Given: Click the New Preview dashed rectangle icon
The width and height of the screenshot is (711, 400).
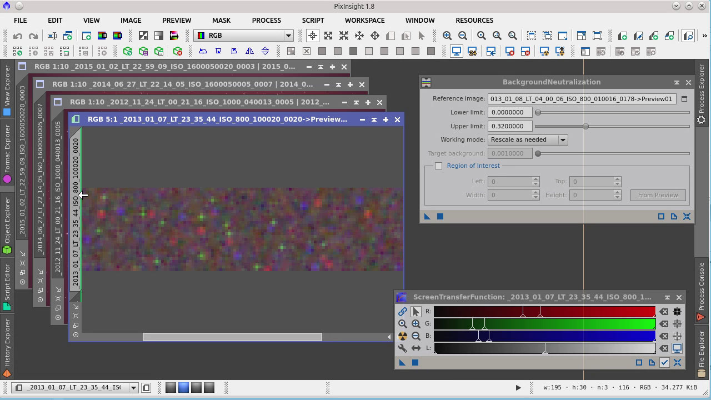Looking at the screenshot, I should pos(532,36).
